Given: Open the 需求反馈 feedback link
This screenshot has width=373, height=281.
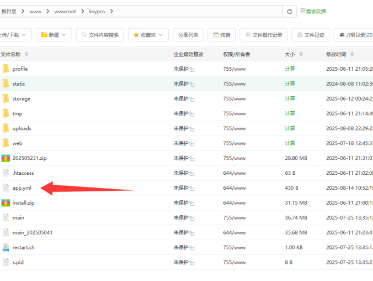Looking at the screenshot, I should pyautogui.click(x=313, y=11).
